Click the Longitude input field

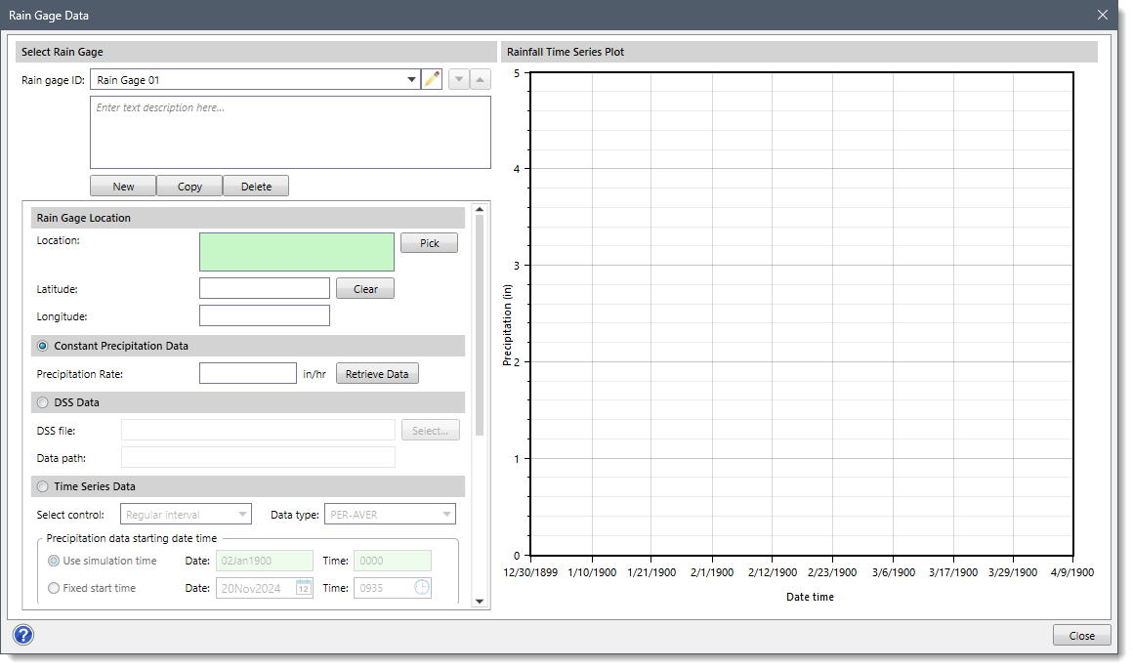(265, 315)
